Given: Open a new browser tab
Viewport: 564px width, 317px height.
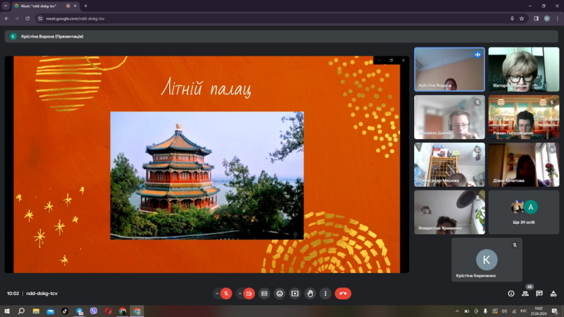Looking at the screenshot, I should 86,6.
